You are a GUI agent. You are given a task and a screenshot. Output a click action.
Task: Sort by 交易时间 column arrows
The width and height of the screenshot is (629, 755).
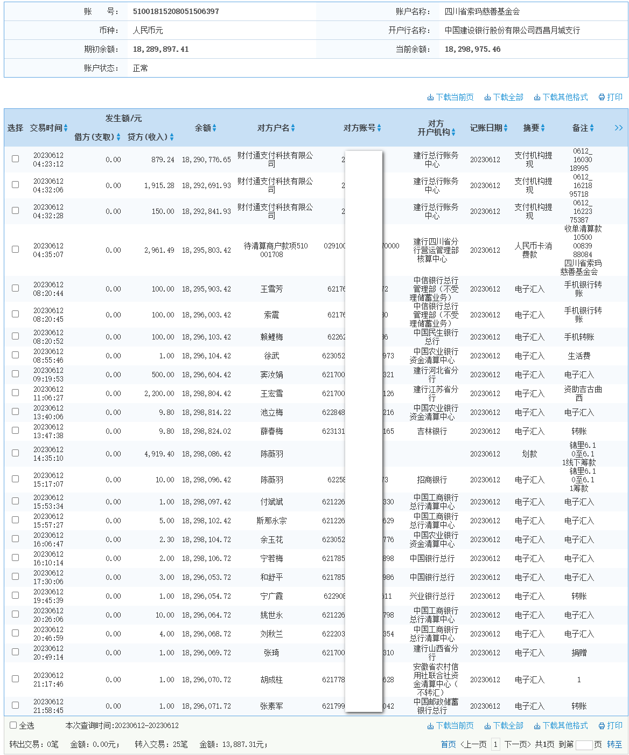point(66,128)
